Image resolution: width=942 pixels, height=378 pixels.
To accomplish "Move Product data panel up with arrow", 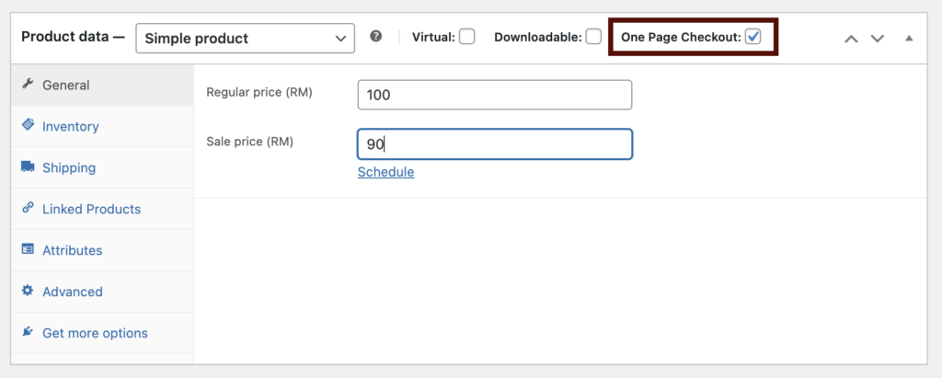I will click(x=851, y=39).
